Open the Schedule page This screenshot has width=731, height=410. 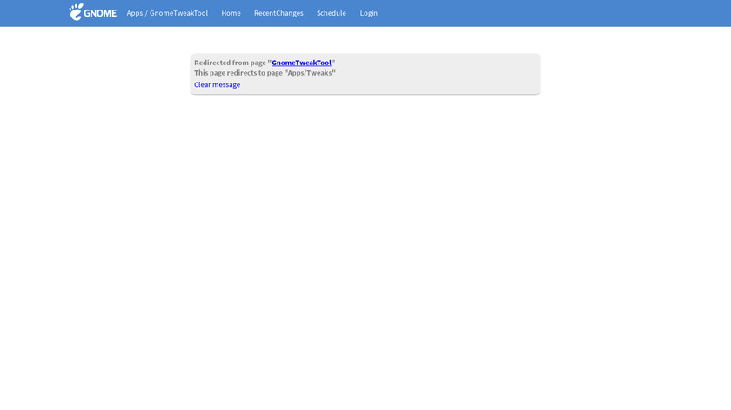point(331,13)
